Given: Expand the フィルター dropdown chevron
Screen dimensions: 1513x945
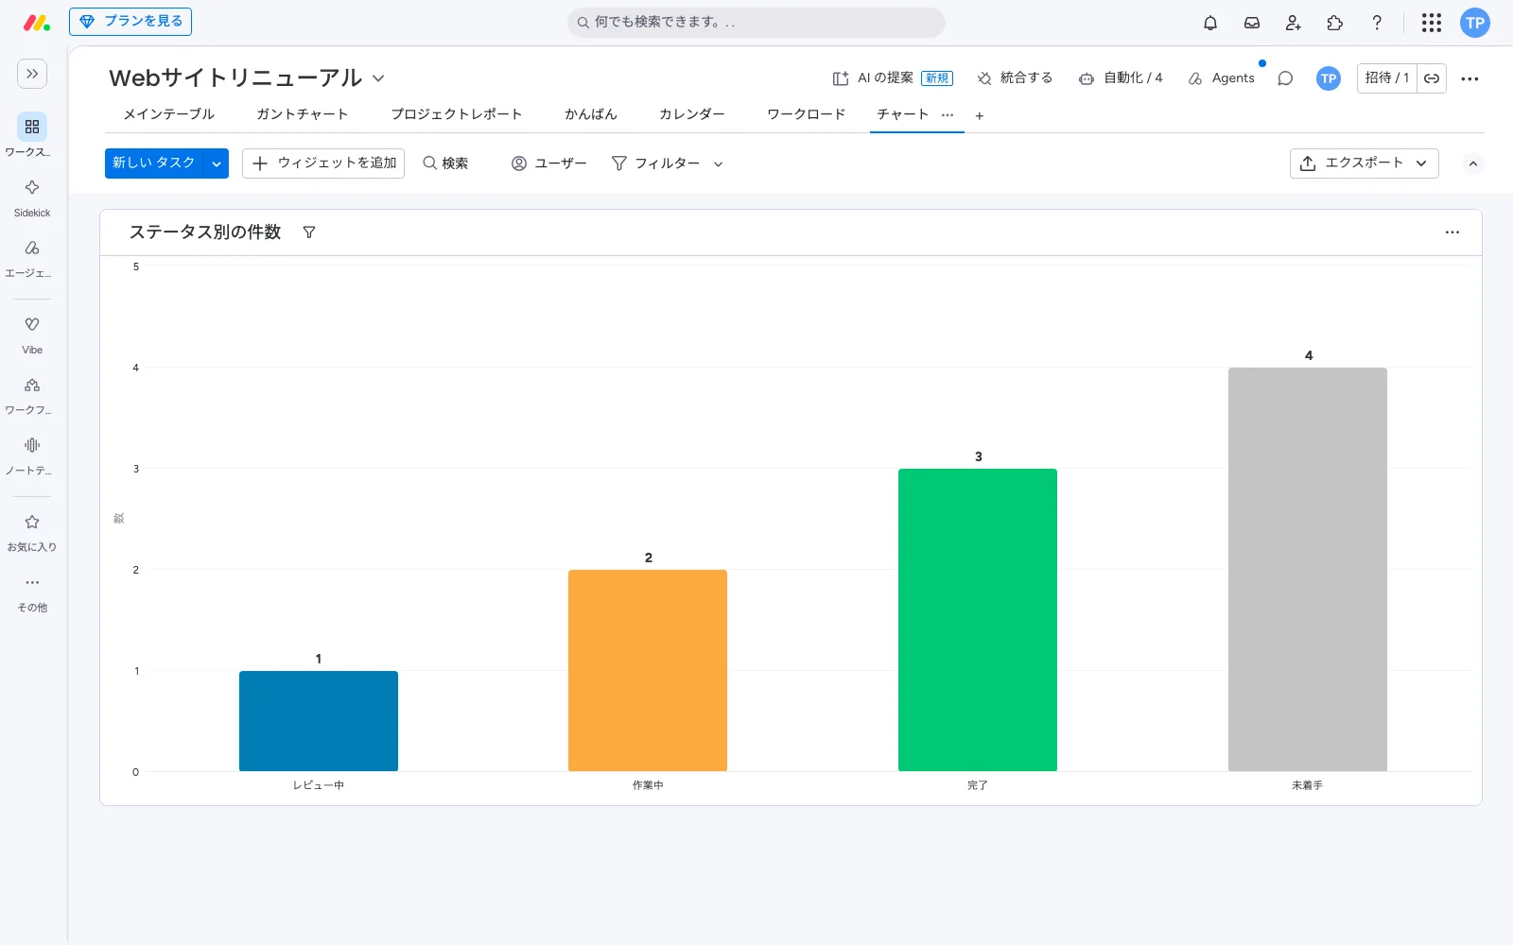Looking at the screenshot, I should pos(719,163).
